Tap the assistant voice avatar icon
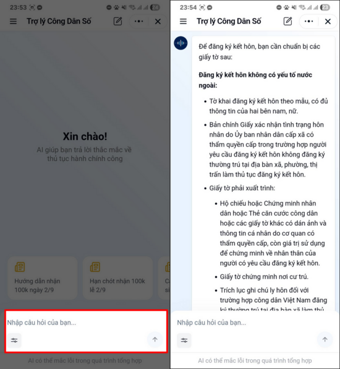This screenshot has width=340, height=369. pyautogui.click(x=181, y=43)
